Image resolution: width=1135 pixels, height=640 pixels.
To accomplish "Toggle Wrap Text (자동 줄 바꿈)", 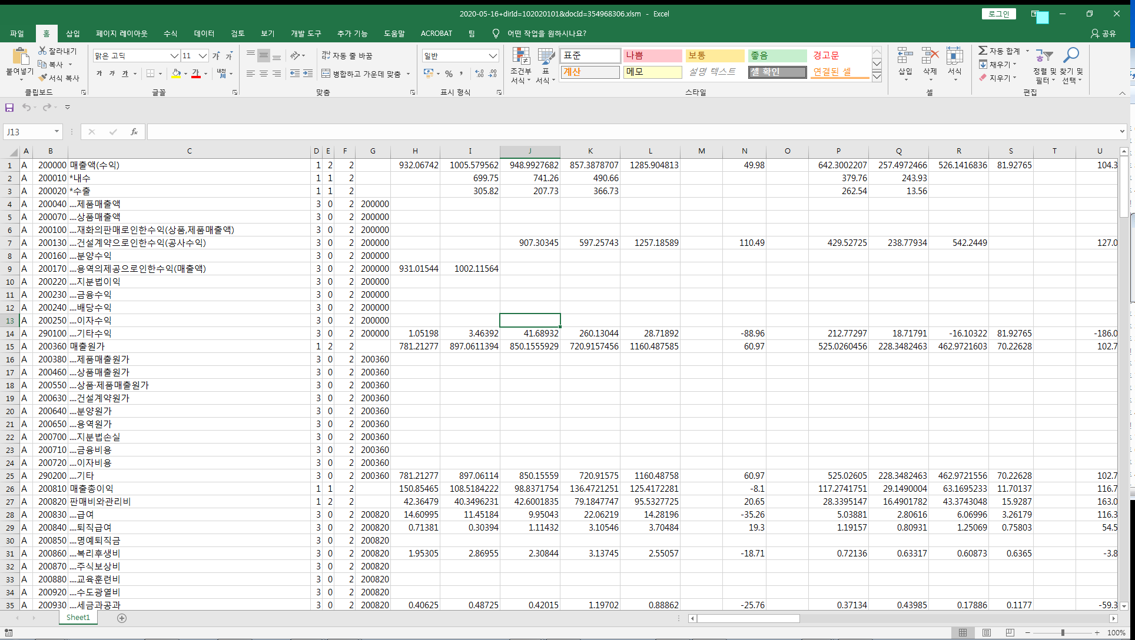I will 347,55.
